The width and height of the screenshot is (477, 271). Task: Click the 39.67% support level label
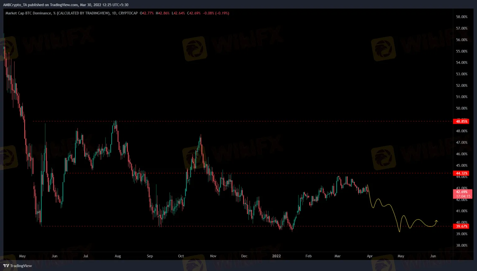461,226
